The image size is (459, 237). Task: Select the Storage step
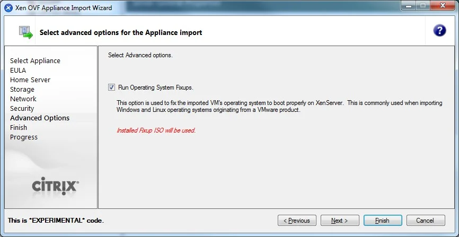[x=22, y=90]
